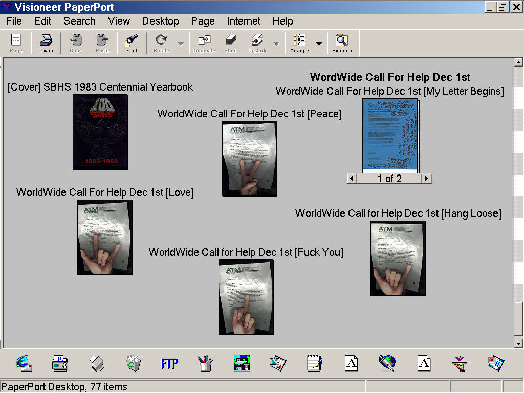Click the '[Cover] SBHS 1983 Centennial Yearbook' title

100,87
